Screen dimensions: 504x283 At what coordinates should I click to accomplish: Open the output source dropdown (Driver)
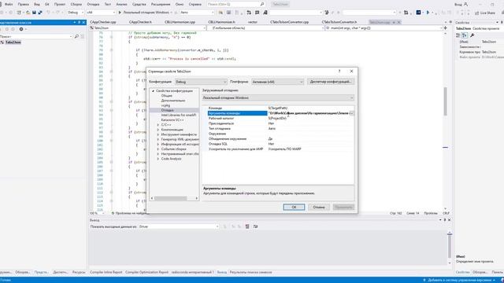pyautogui.click(x=179, y=226)
